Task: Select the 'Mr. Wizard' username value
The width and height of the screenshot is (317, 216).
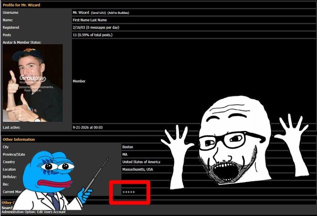Action: point(81,13)
